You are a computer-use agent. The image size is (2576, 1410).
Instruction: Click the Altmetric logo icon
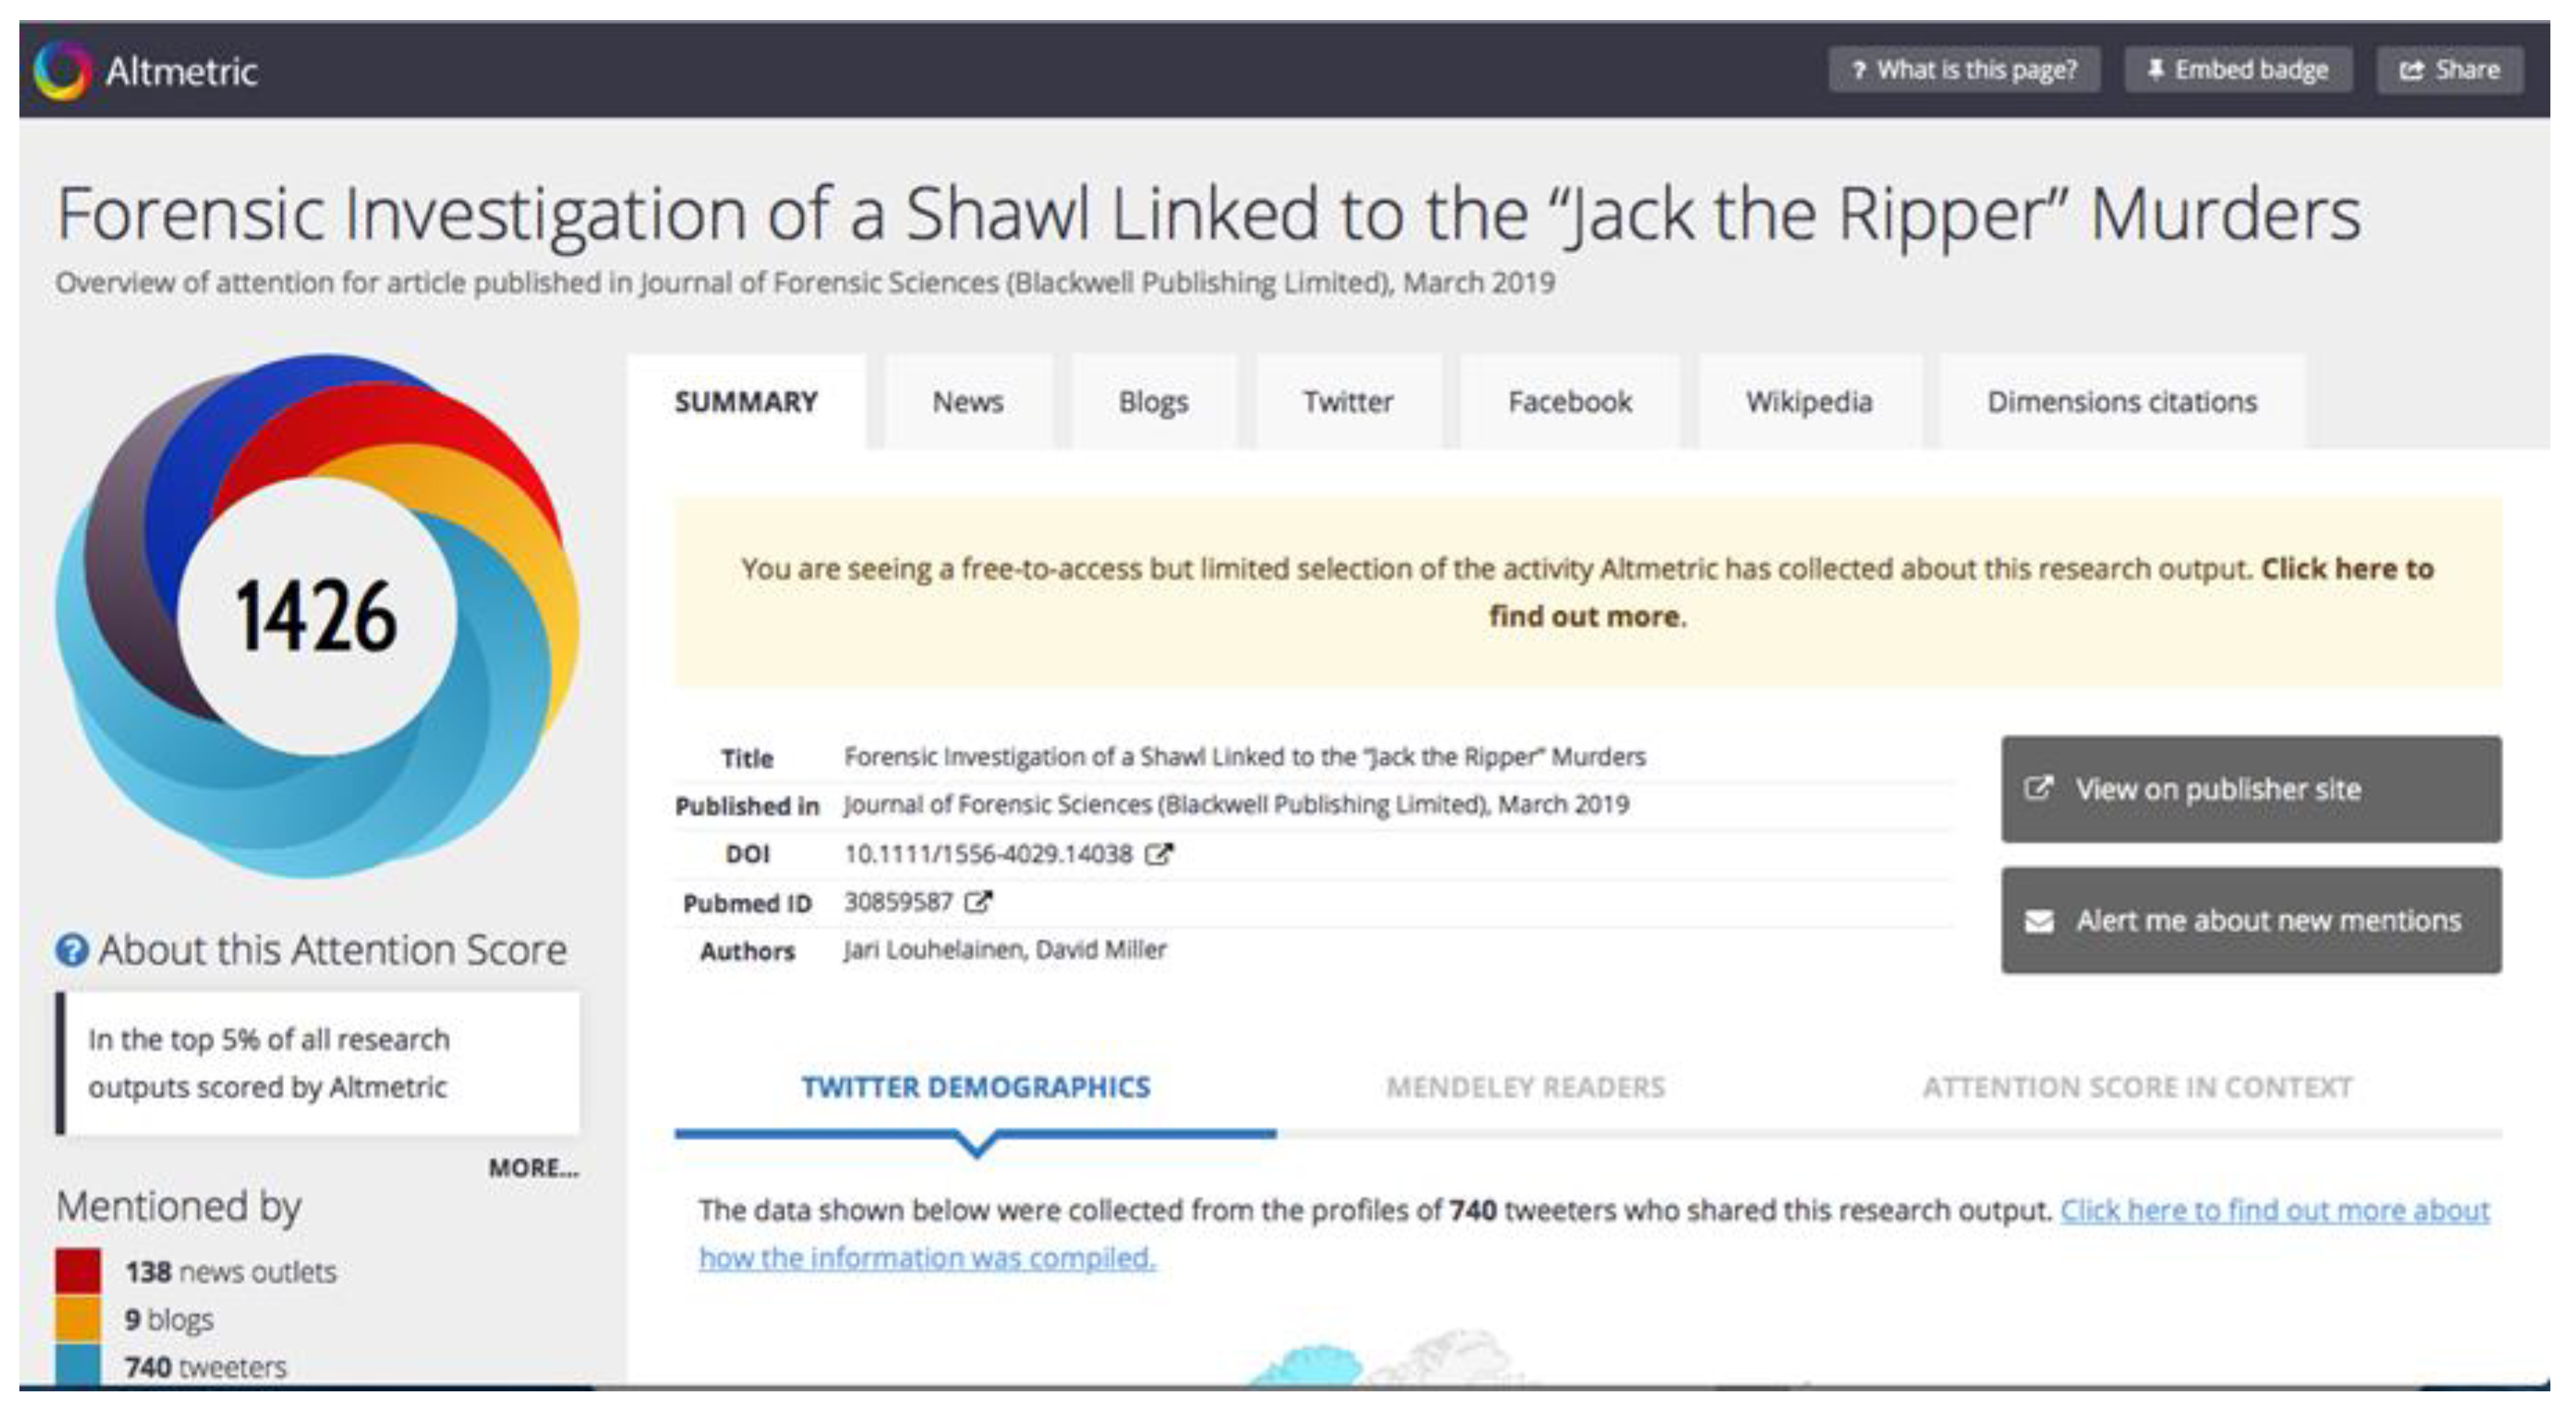(x=62, y=70)
